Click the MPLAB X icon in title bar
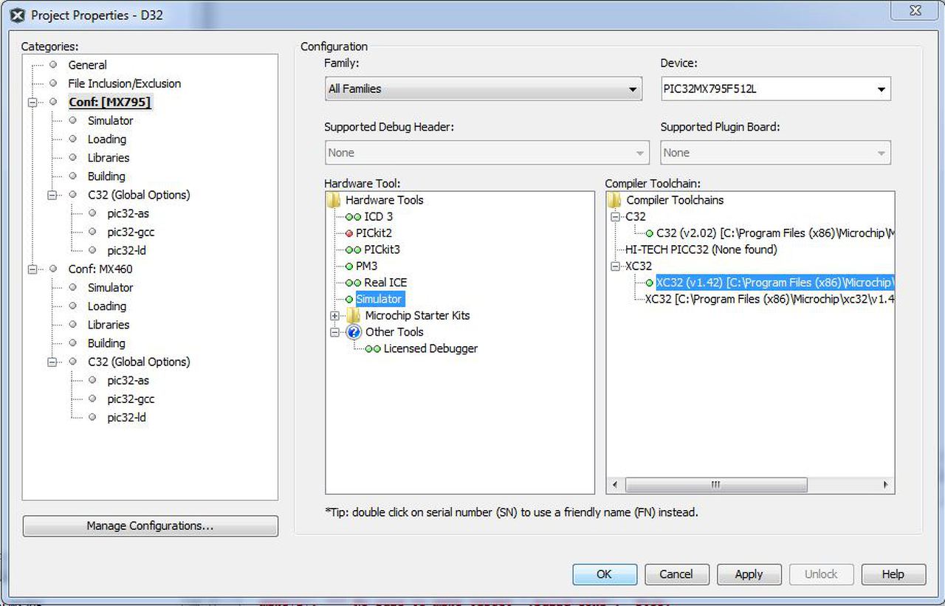Screen dimensions: 945x606 tap(18, 16)
